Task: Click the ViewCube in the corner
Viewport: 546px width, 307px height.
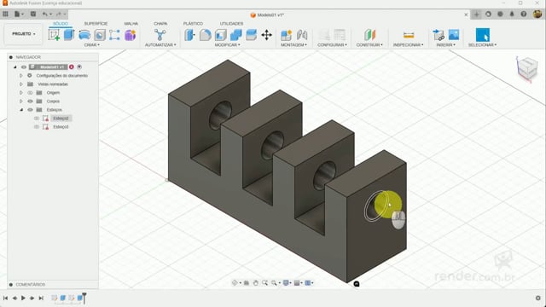Action: click(x=527, y=68)
